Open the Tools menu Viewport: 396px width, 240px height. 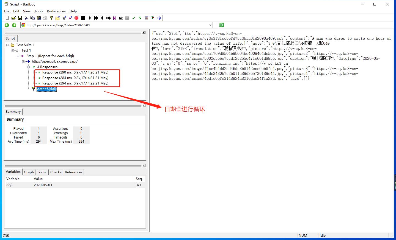38,11
